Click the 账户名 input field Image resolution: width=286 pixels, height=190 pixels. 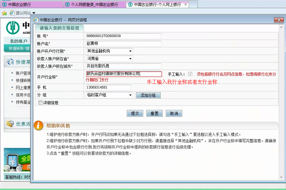click(x=123, y=44)
